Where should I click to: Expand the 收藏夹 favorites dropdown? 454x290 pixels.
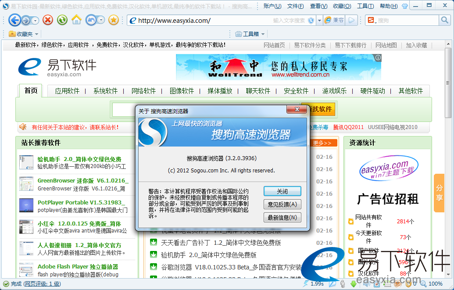36,34
